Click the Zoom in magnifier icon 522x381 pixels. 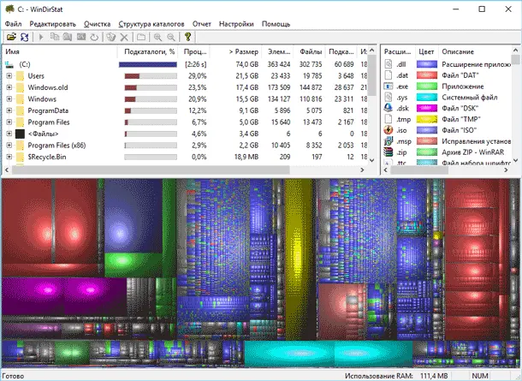157,37
